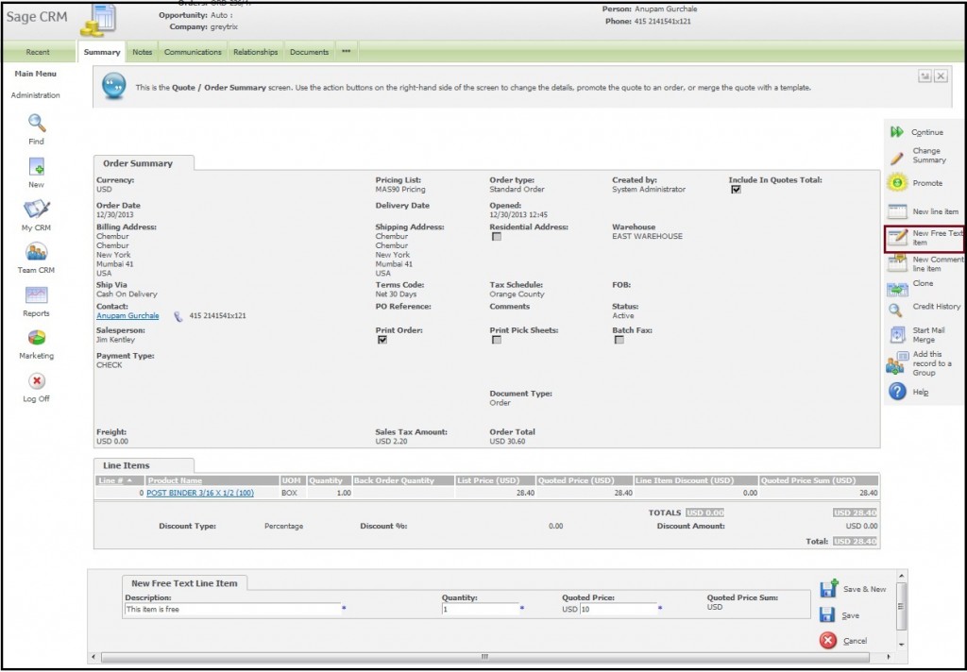The height and width of the screenshot is (672, 967).
Task: Switch to the Summary tab
Action: pyautogui.click(x=102, y=52)
